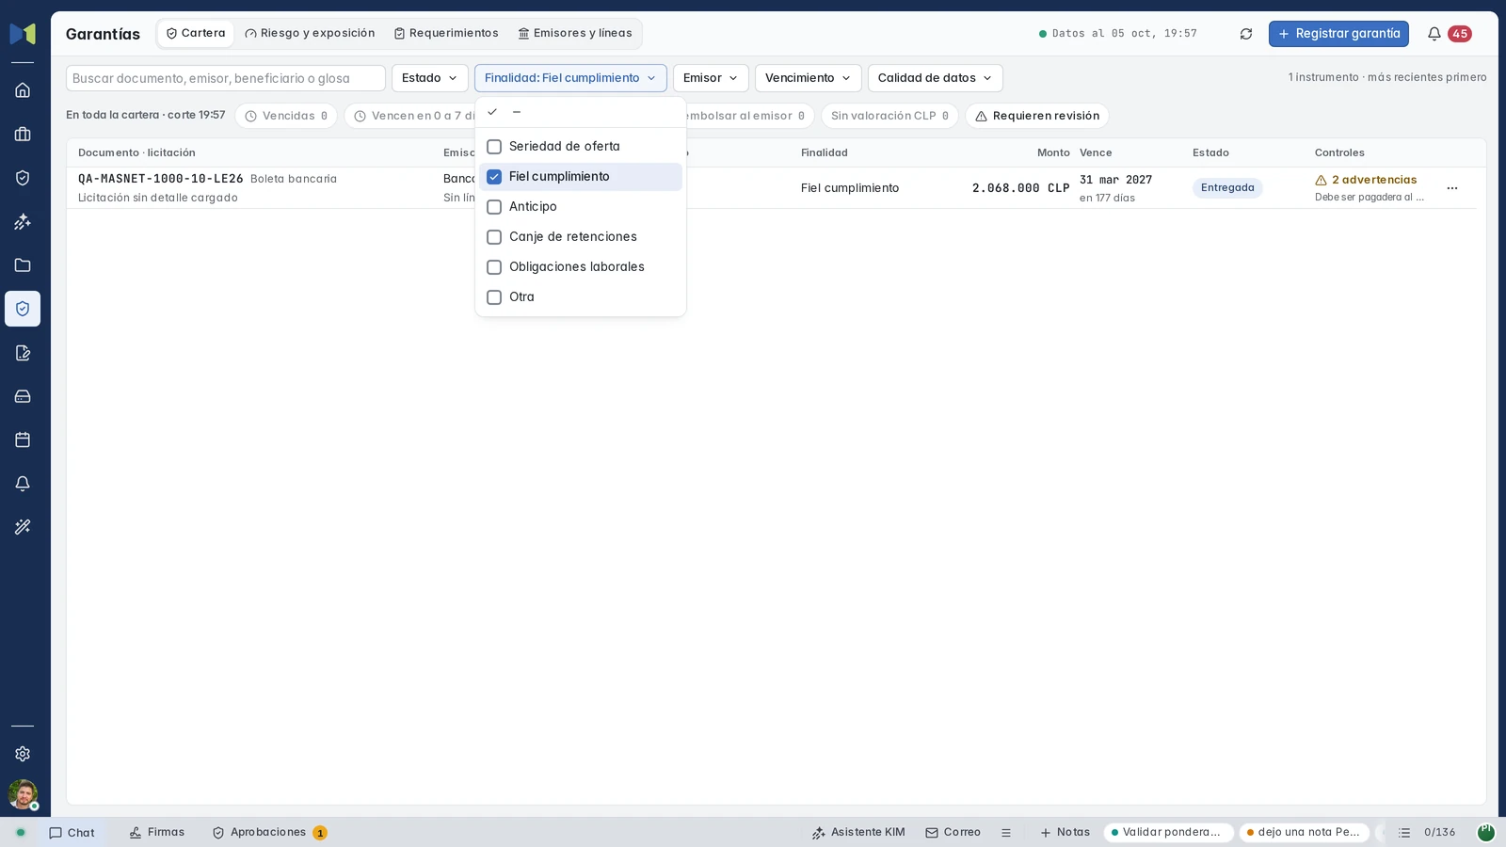The height and width of the screenshot is (847, 1506).
Task: Open the sidebar folder icon
Action: click(23, 265)
